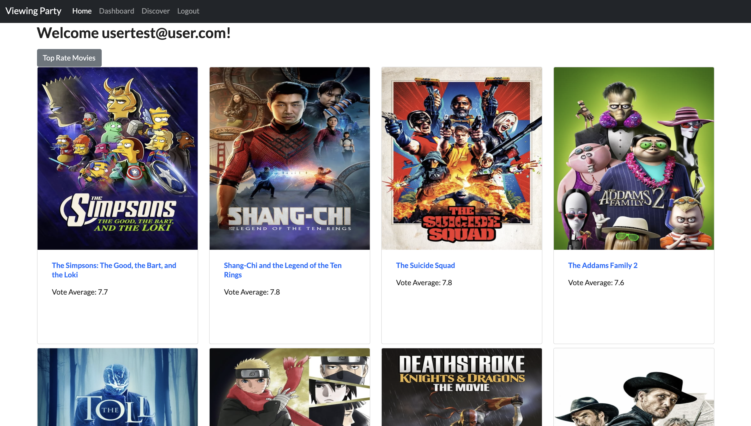Viewport: 751px width, 426px height.
Task: Open the Shang-Chi poster image
Action: [x=289, y=158]
